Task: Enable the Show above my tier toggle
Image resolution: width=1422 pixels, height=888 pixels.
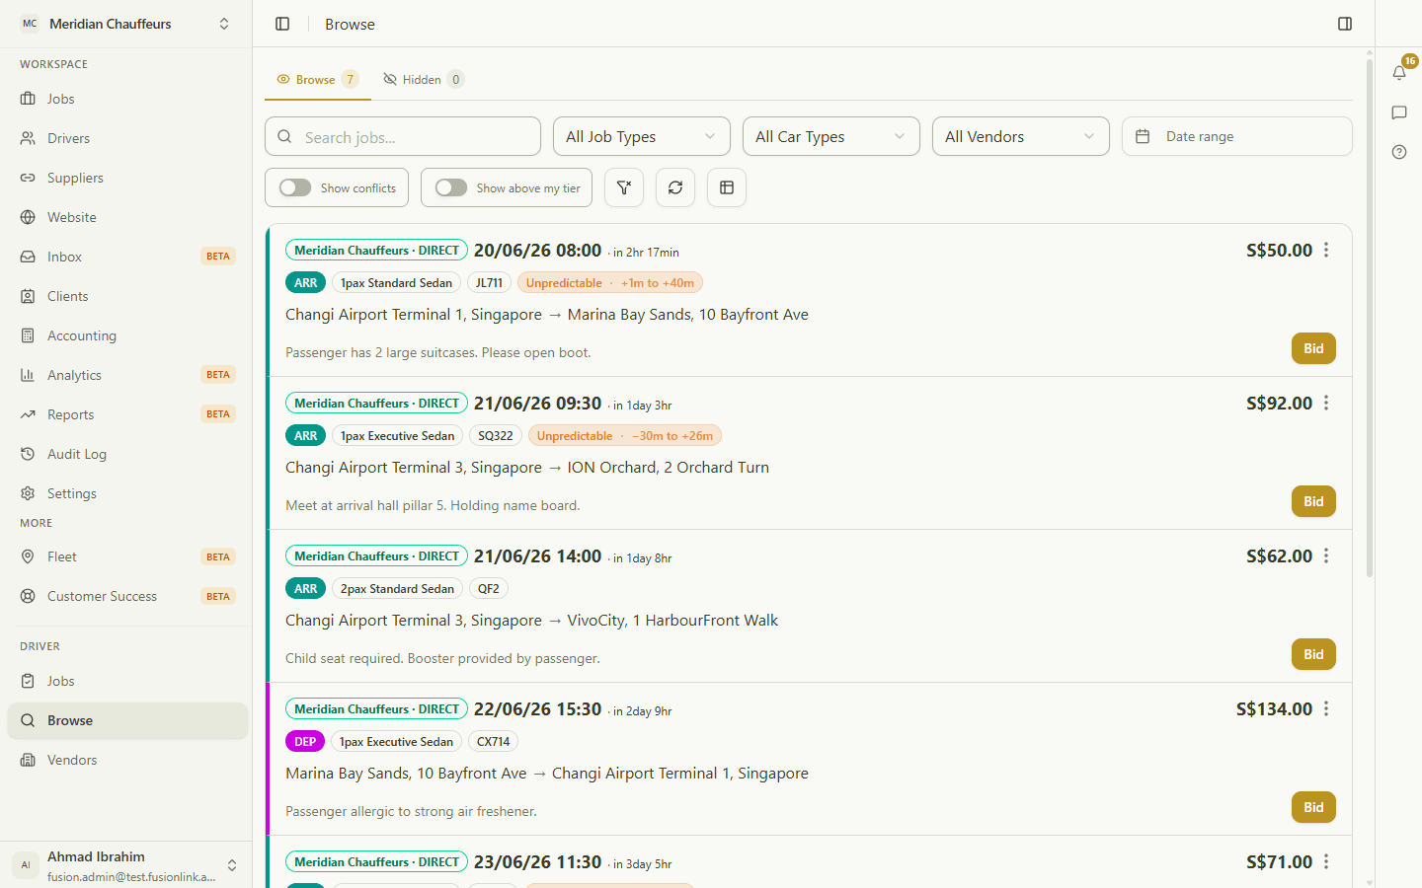Action: point(451,187)
